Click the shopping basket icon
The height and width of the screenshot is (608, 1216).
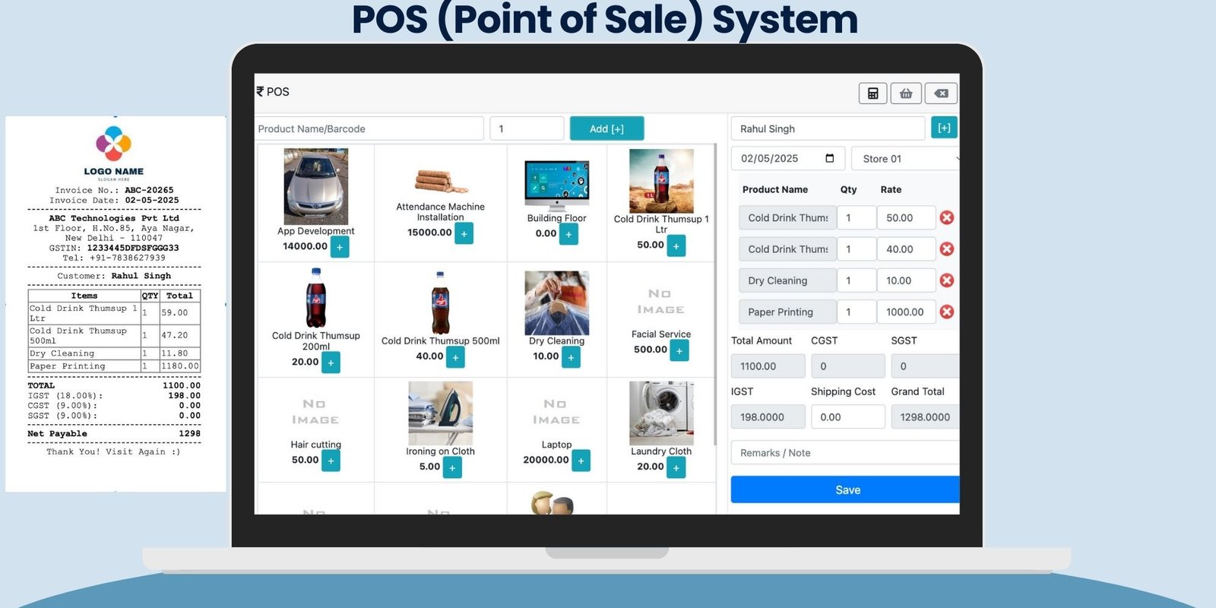(x=906, y=93)
